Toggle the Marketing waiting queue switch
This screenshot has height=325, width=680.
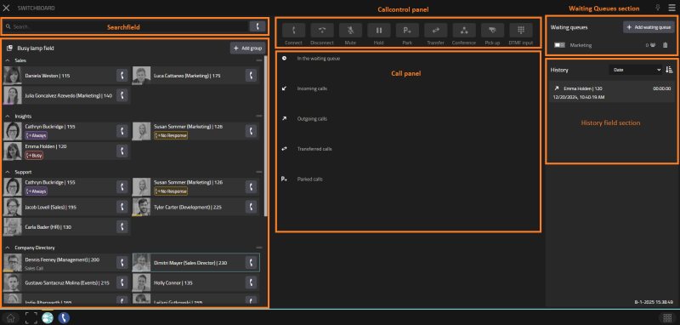pos(559,45)
